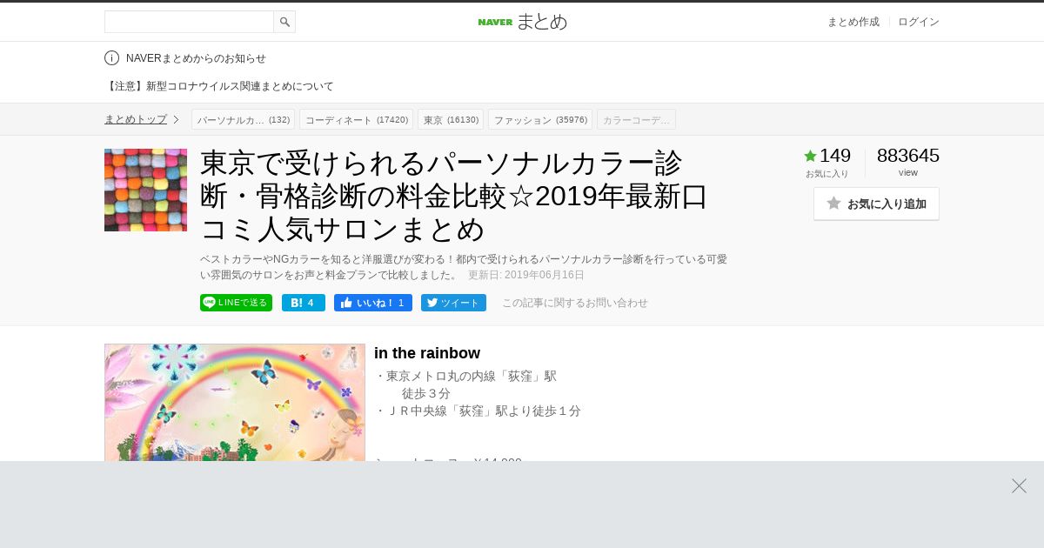Viewport: 1044px width, 548px height.
Task: Click the green favorites star count
Action: pyautogui.click(x=827, y=156)
